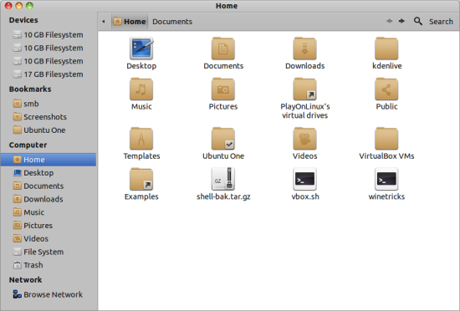Open the Documents folder icon in the main pane
This screenshot has height=311, width=460.
(223, 48)
